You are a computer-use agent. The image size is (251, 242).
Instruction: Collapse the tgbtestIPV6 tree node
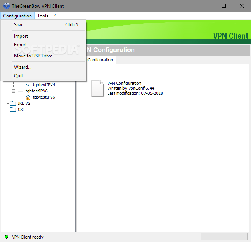14,91
